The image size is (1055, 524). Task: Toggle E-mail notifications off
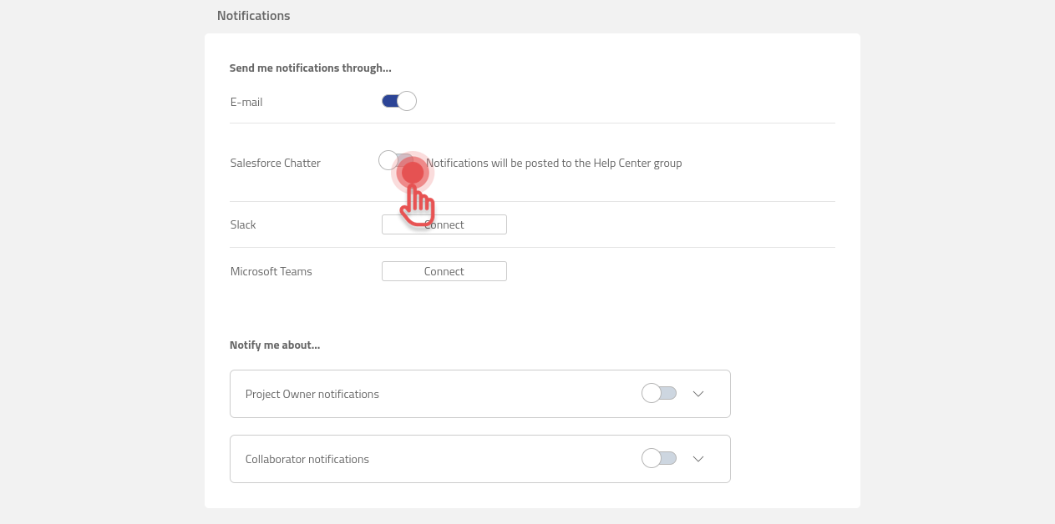[398, 100]
